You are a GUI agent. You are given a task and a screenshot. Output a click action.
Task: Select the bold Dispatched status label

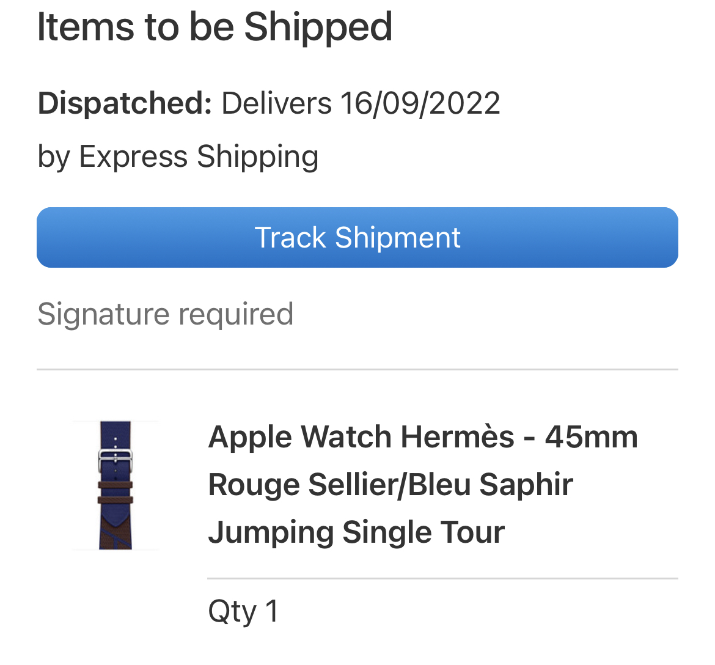pos(125,103)
